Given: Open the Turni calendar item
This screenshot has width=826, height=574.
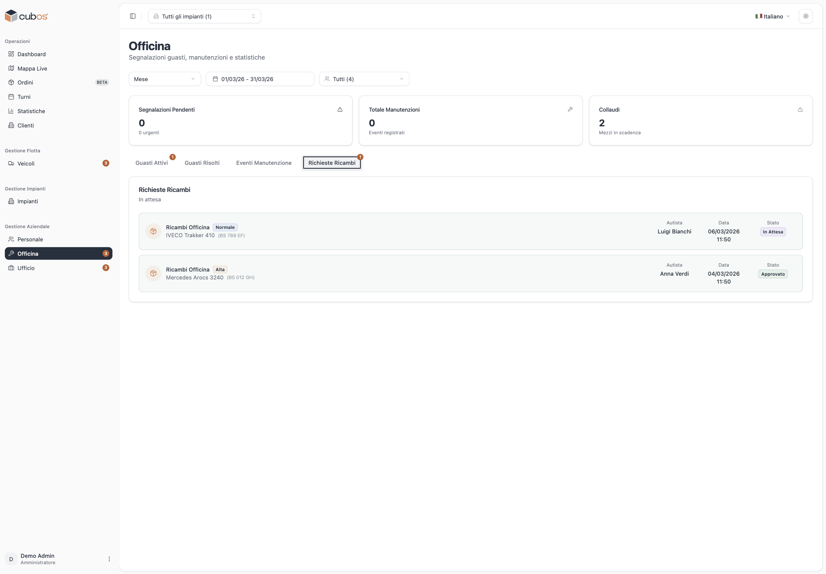Looking at the screenshot, I should tap(24, 97).
